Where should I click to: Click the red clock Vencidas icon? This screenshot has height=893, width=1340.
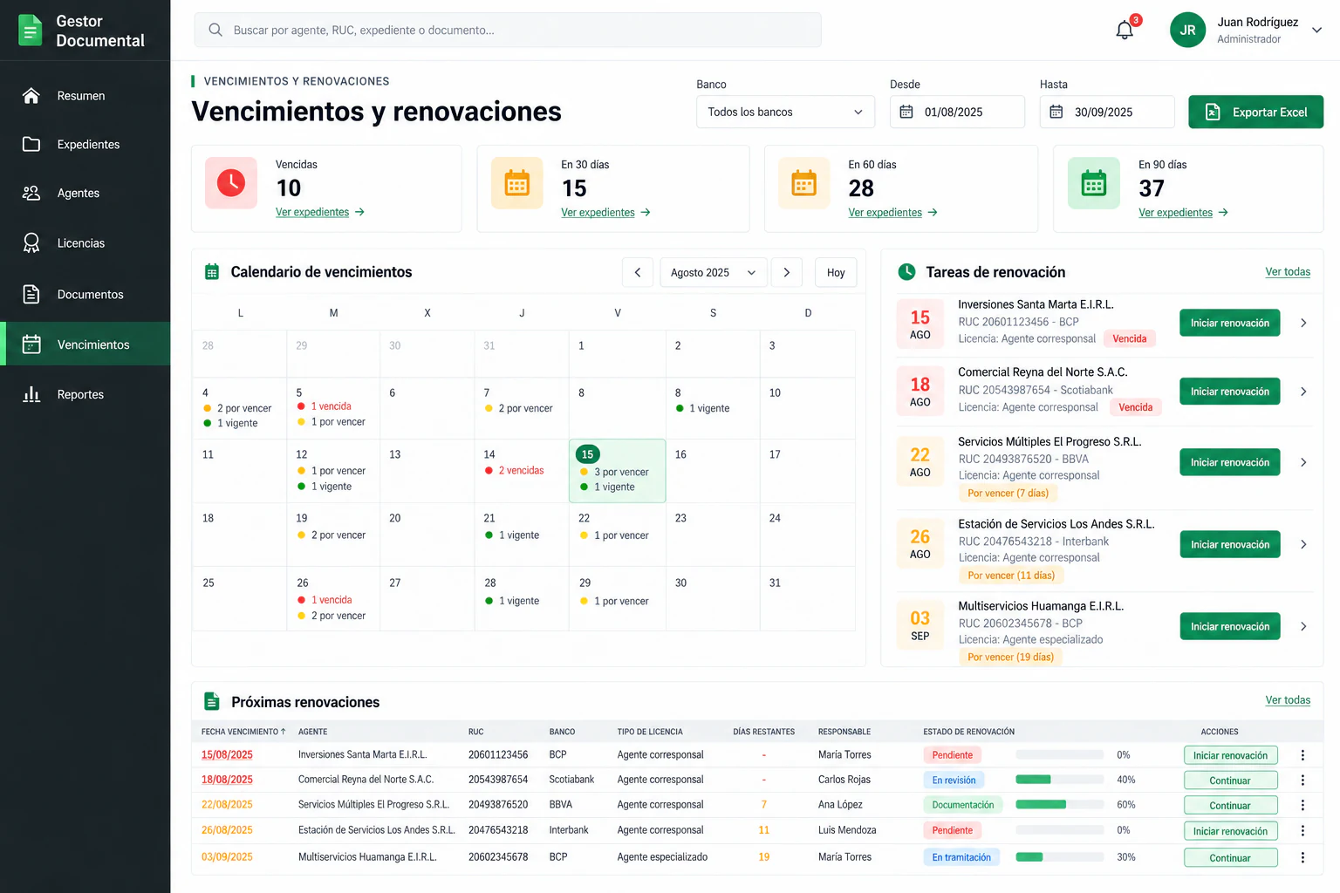[x=231, y=182]
